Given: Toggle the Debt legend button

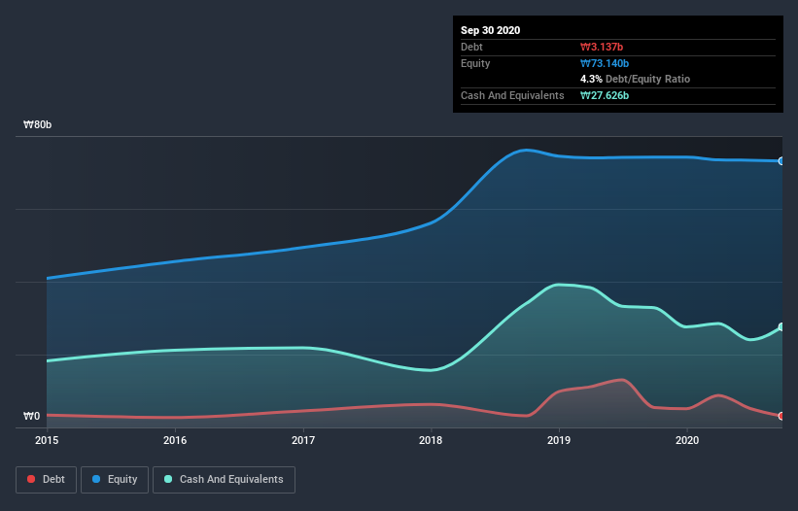Looking at the screenshot, I should point(47,480).
